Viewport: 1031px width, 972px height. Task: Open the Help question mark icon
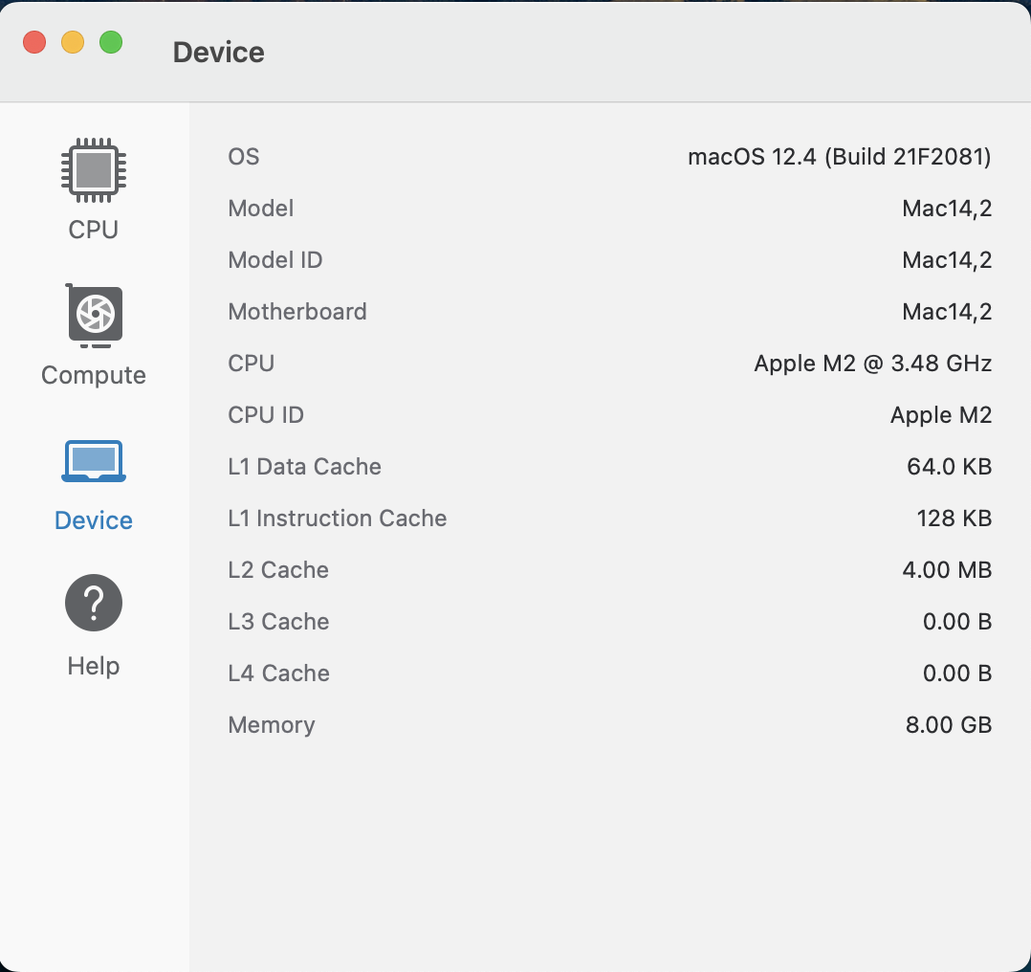point(94,604)
